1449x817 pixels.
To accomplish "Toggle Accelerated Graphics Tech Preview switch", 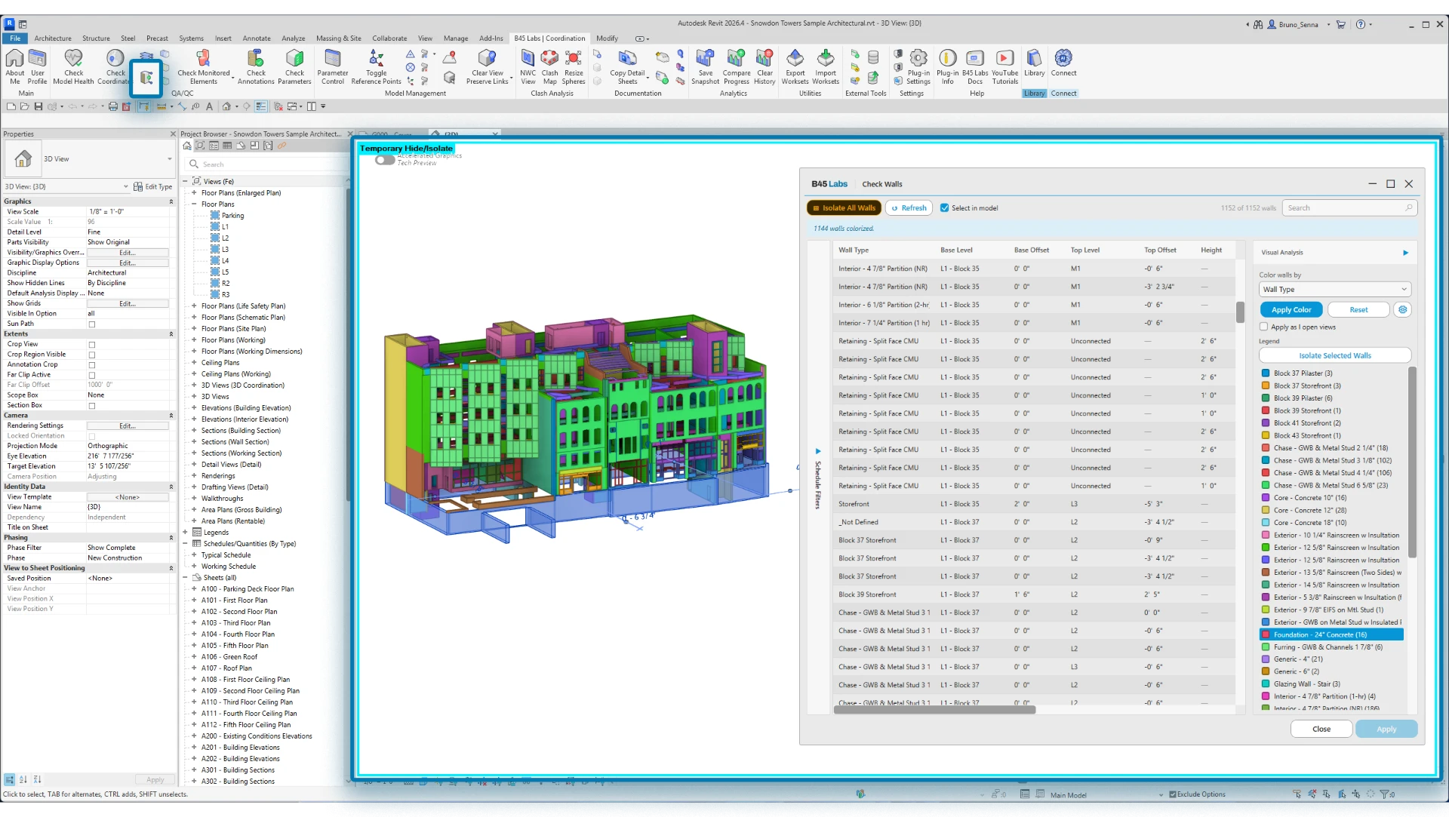I will tap(385, 160).
